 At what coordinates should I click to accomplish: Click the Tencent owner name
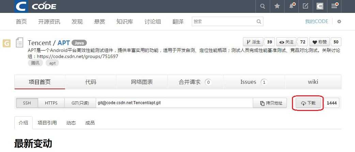point(40,43)
